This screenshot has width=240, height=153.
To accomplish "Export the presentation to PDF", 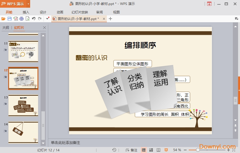I will coord(16,19).
